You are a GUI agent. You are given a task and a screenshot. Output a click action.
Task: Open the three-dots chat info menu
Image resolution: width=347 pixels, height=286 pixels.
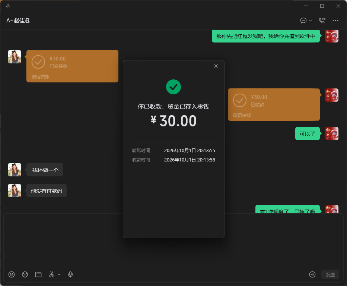pyautogui.click(x=335, y=21)
